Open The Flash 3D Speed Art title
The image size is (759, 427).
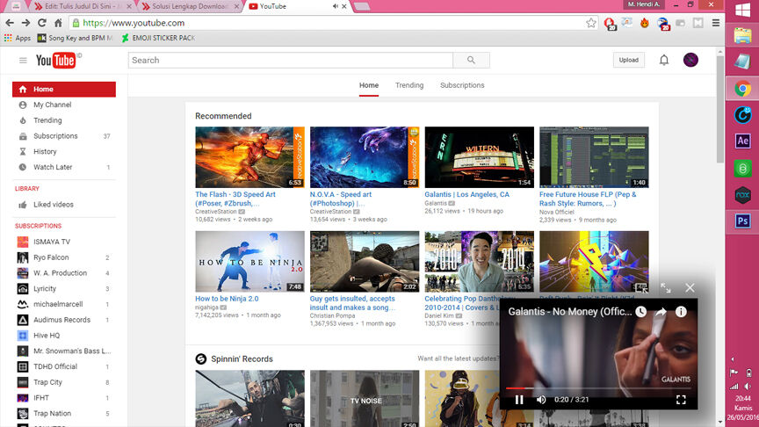[235, 199]
